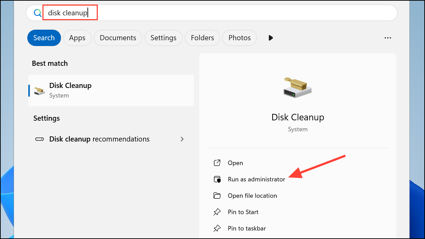Switch to the Settings filter tab
425x239 pixels.
click(x=163, y=38)
